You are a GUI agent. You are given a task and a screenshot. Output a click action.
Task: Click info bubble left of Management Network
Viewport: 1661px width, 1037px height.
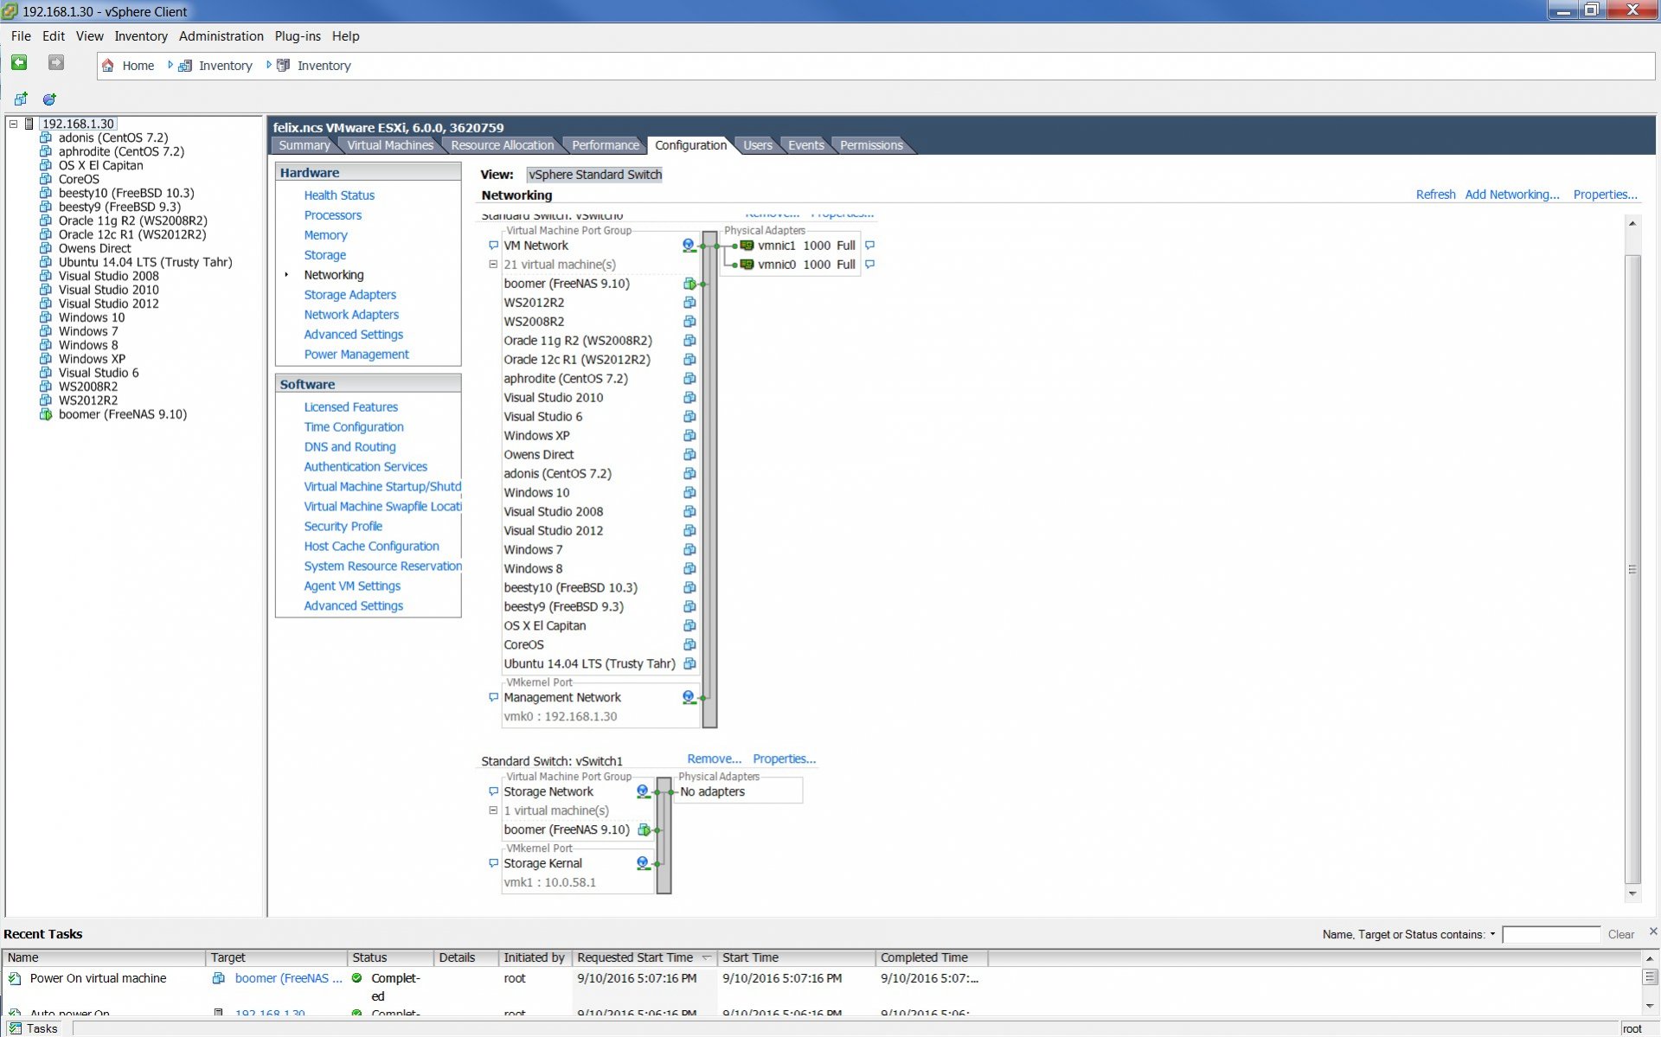coord(493,697)
